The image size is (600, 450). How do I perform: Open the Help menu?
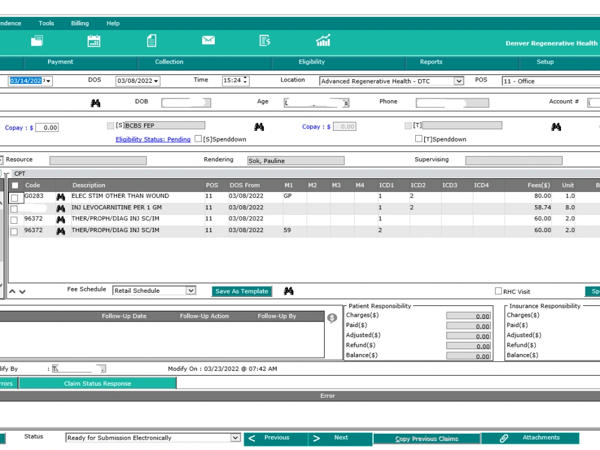(113, 23)
